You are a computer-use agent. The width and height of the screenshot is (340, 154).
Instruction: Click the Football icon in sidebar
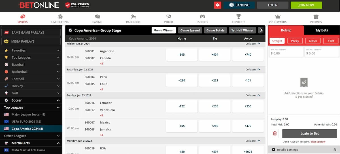tap(6, 79)
